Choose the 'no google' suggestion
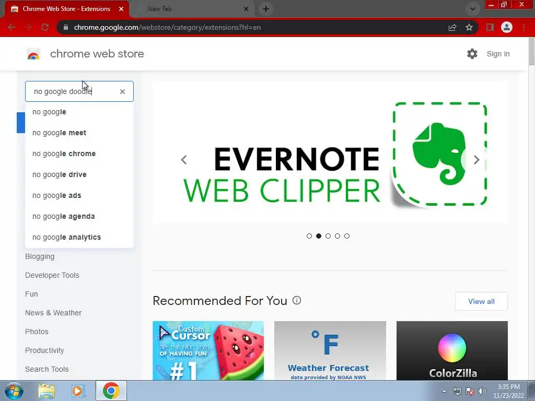 [x=79, y=112]
